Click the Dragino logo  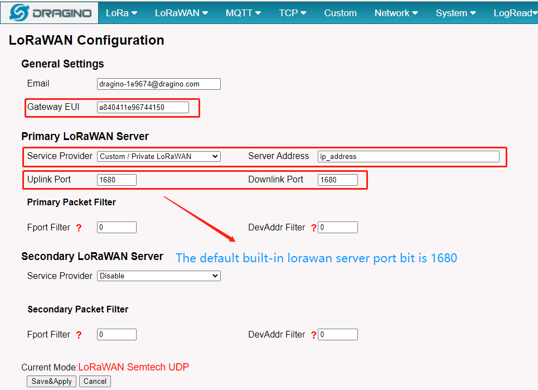(50, 13)
